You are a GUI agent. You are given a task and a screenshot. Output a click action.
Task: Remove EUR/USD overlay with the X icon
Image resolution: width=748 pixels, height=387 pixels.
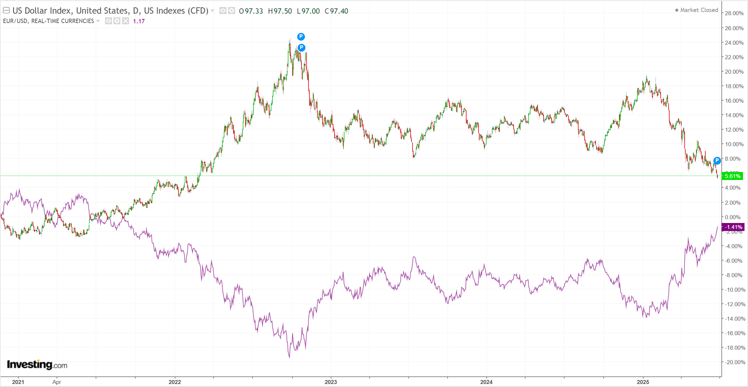pos(125,21)
